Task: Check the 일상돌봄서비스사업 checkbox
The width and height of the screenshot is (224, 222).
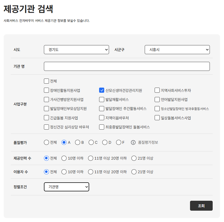Action: 157,118
